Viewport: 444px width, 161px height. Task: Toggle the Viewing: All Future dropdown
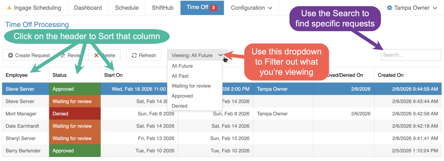pos(197,55)
